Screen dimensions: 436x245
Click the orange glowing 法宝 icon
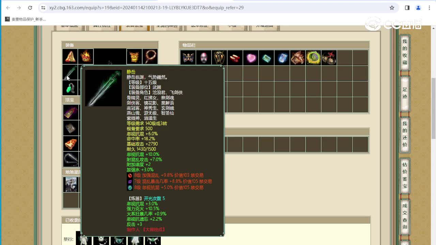tap(71, 144)
